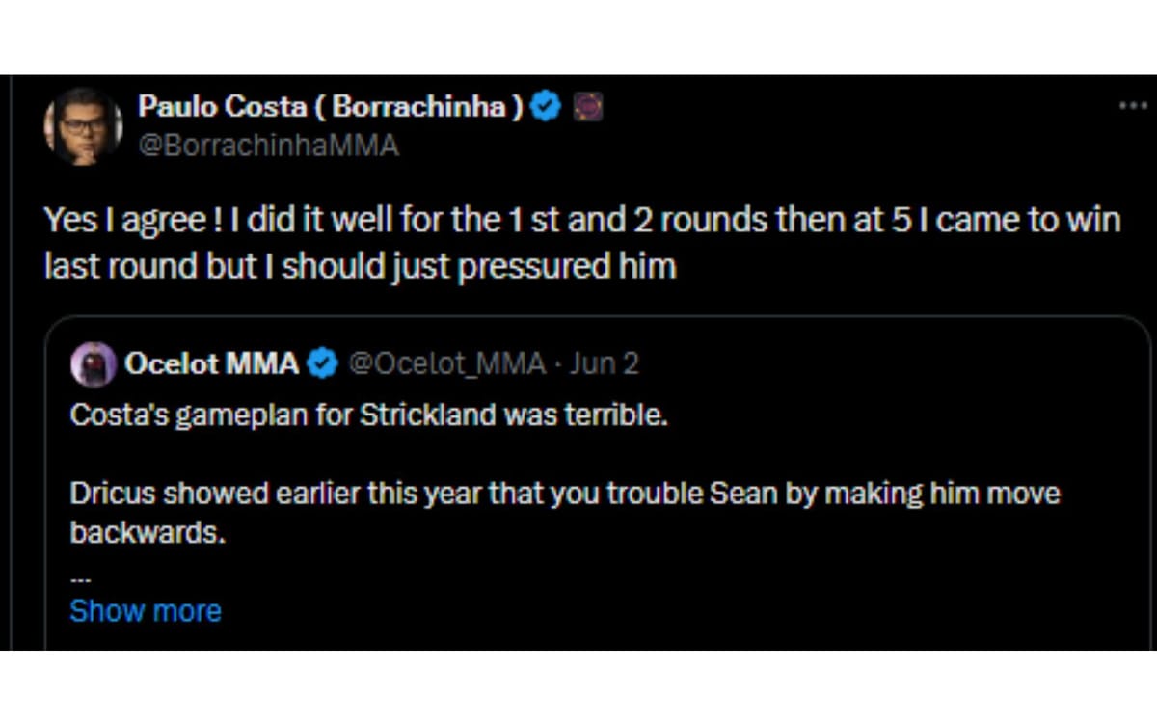This screenshot has width=1157, height=723.
Task: Click the "Dricus showed earlier this year" paragraph
Action: pos(564,493)
